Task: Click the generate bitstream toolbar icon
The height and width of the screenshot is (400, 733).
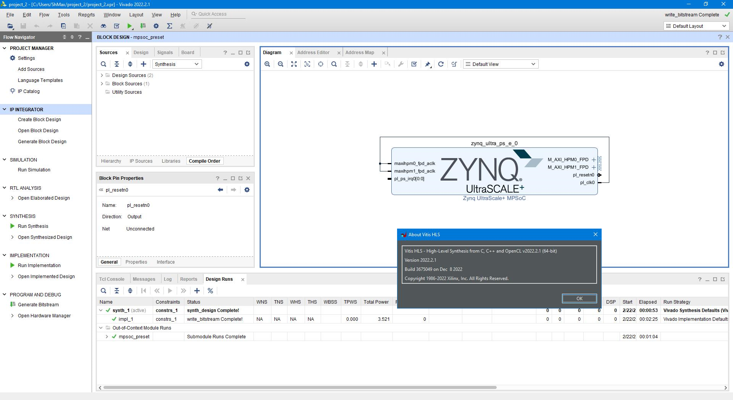Action: coord(143,26)
